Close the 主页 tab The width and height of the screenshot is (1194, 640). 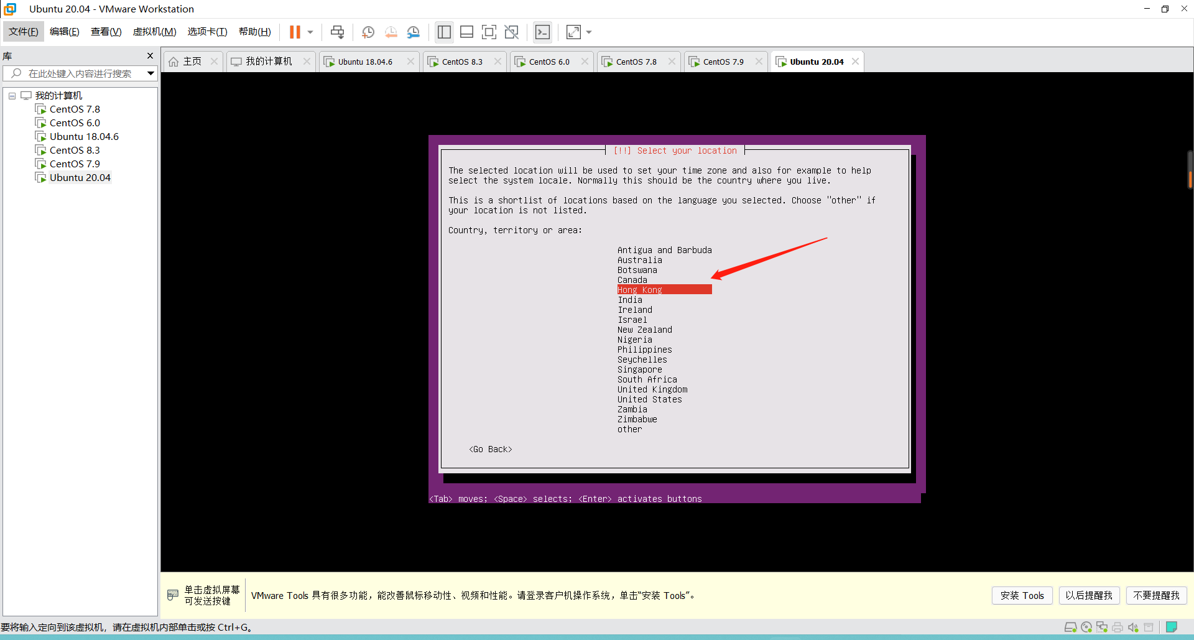tap(215, 61)
